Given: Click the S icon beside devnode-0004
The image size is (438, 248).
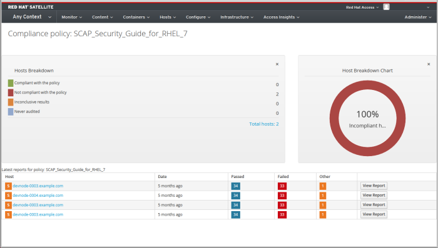Looking at the screenshot, I should tap(8, 196).
